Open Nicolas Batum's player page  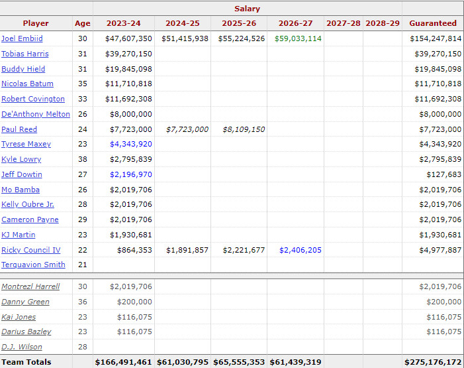tap(28, 84)
